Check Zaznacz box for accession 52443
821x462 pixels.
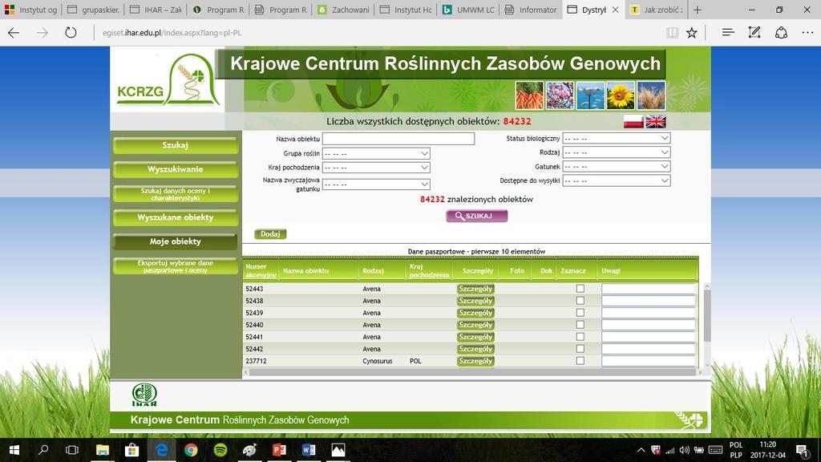tap(580, 289)
